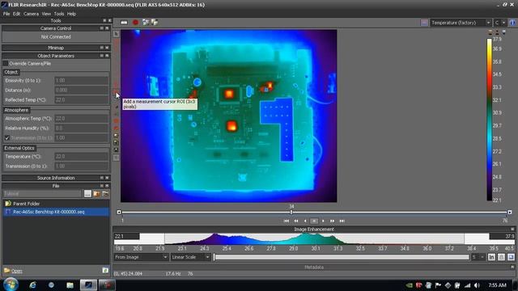Click the browse '...' button in File panel

click(x=87, y=194)
